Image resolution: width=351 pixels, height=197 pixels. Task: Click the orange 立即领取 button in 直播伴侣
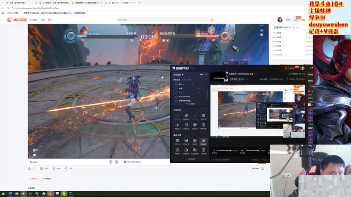290,68
